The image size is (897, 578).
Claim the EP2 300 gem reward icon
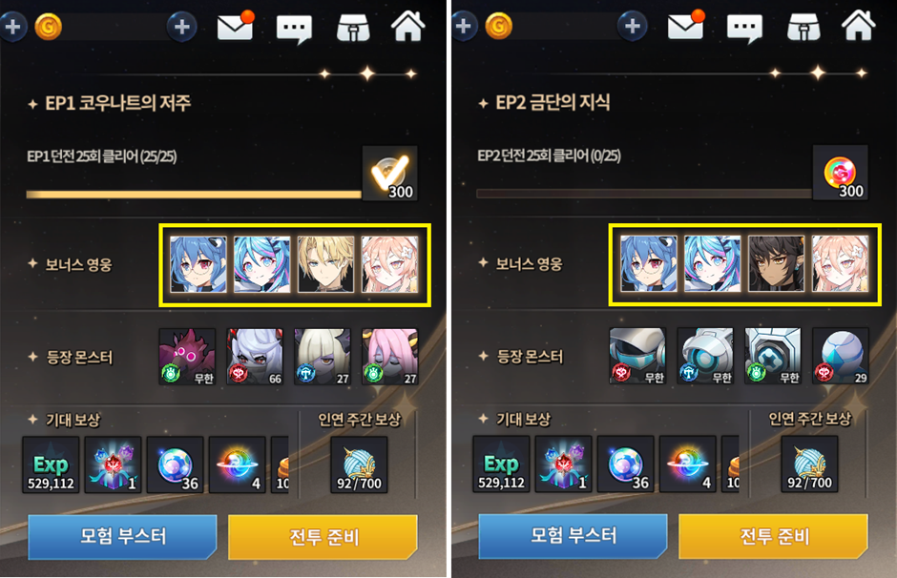coord(841,173)
